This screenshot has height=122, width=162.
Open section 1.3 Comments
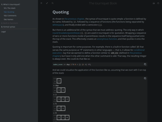click(x=10, y=16)
